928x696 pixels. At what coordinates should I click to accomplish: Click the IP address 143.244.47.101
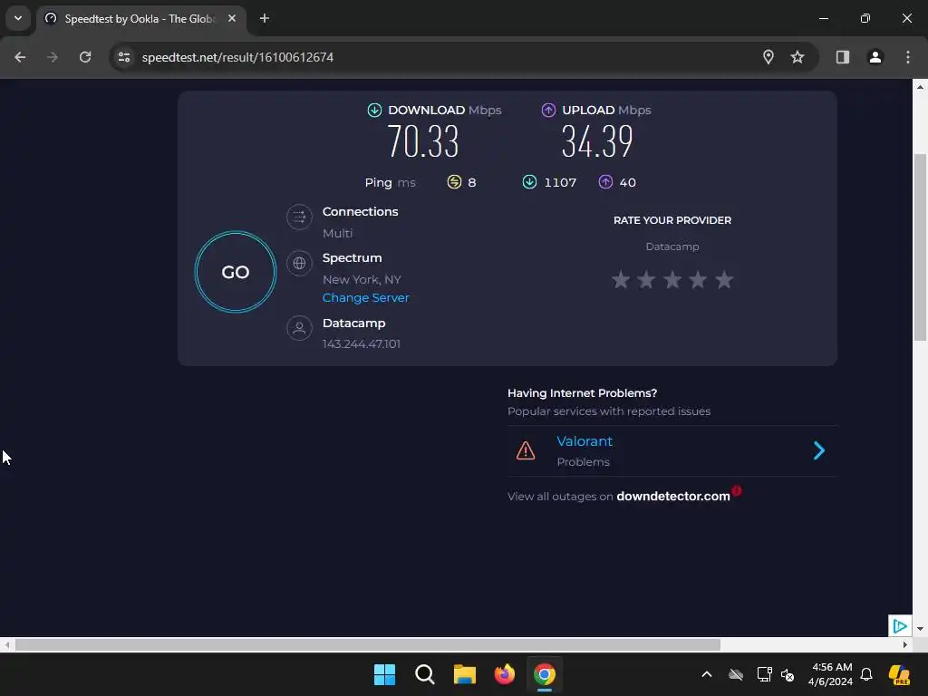361,343
